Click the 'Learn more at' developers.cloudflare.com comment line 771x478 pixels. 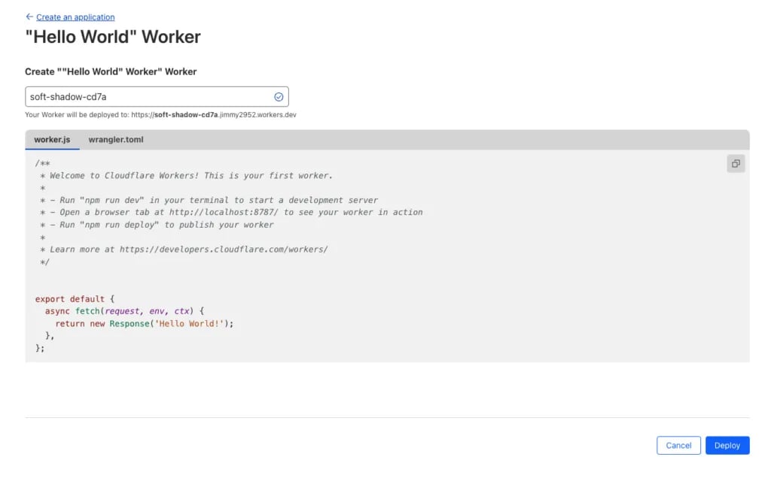[x=184, y=250]
